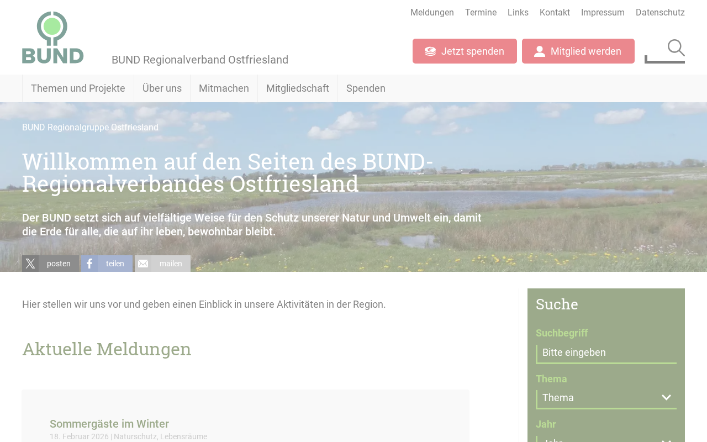Click the person icon on Mitglied werden
The width and height of the screenshot is (707, 442).
pos(540,51)
